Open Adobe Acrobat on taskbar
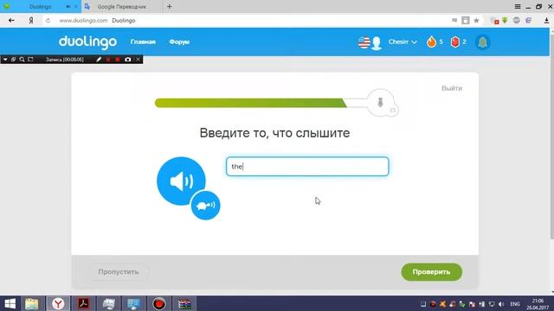 click(83, 303)
